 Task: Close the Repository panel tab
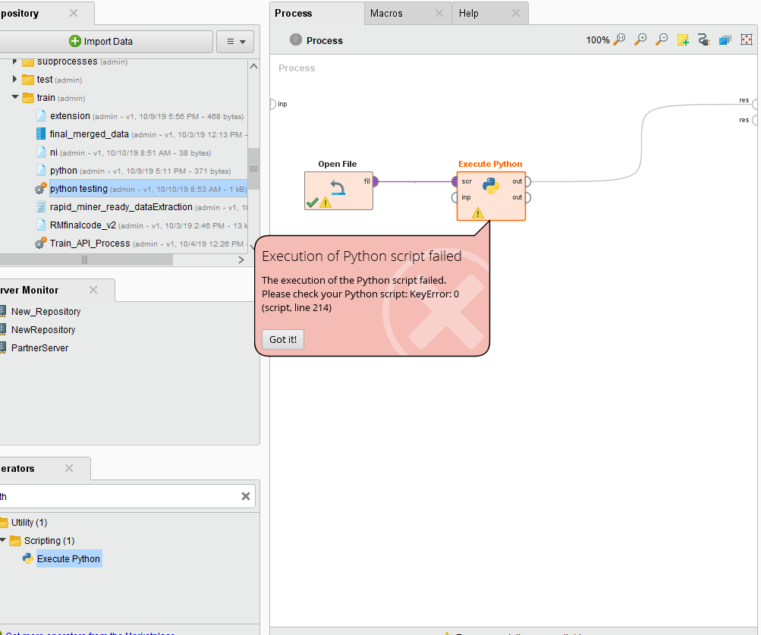[x=74, y=13]
